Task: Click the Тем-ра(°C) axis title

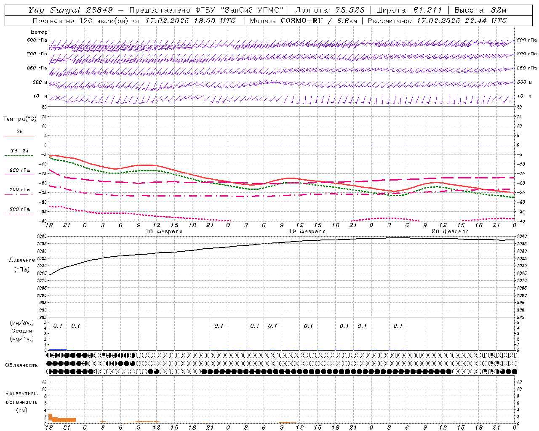Action: coord(20,119)
